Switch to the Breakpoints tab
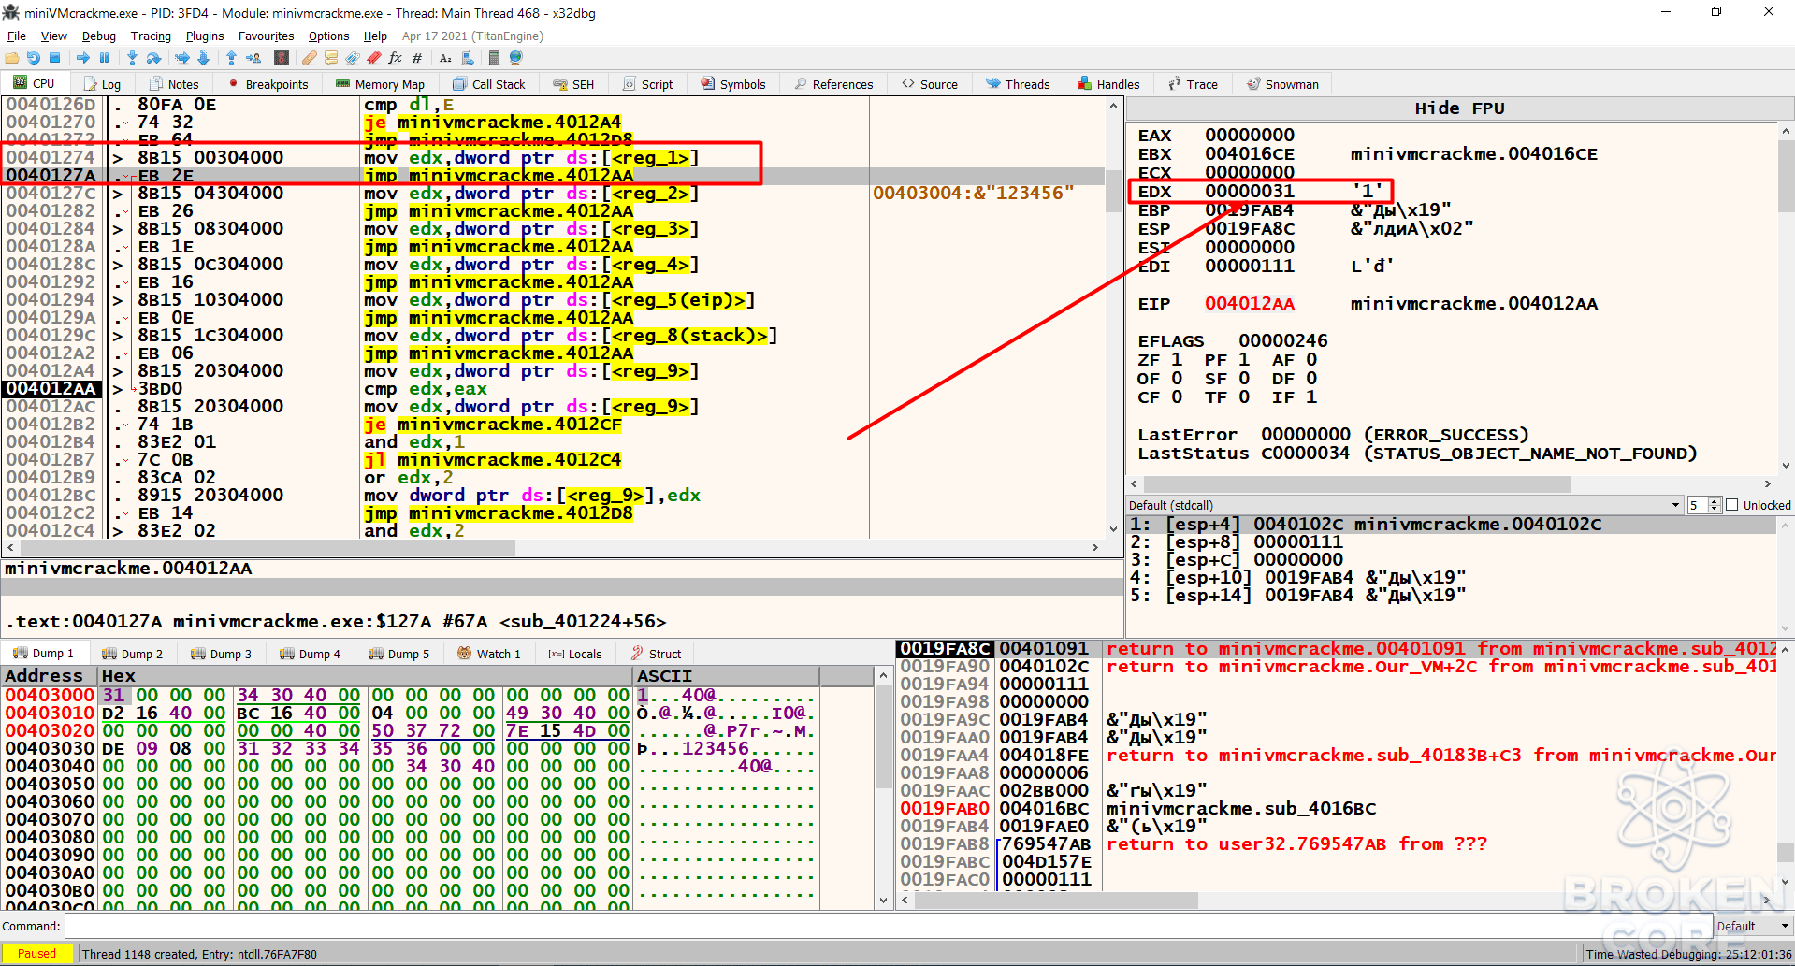 click(268, 84)
